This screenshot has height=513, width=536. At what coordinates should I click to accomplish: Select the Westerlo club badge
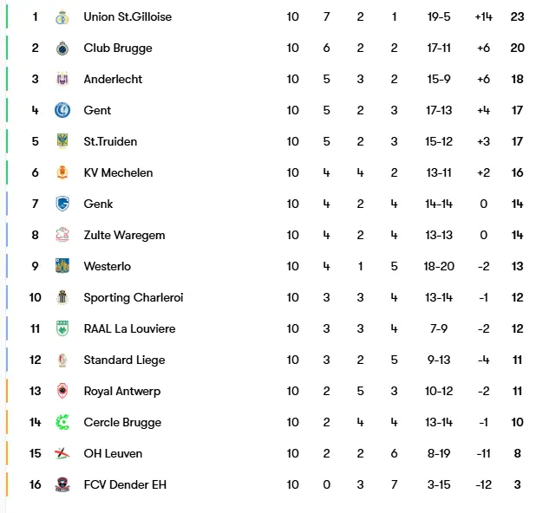62,267
